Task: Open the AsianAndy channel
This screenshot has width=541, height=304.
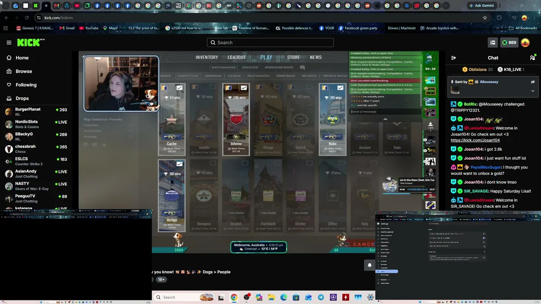Action: point(36,174)
